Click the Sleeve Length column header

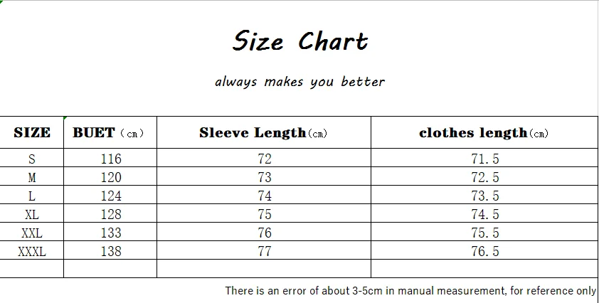pos(263,133)
